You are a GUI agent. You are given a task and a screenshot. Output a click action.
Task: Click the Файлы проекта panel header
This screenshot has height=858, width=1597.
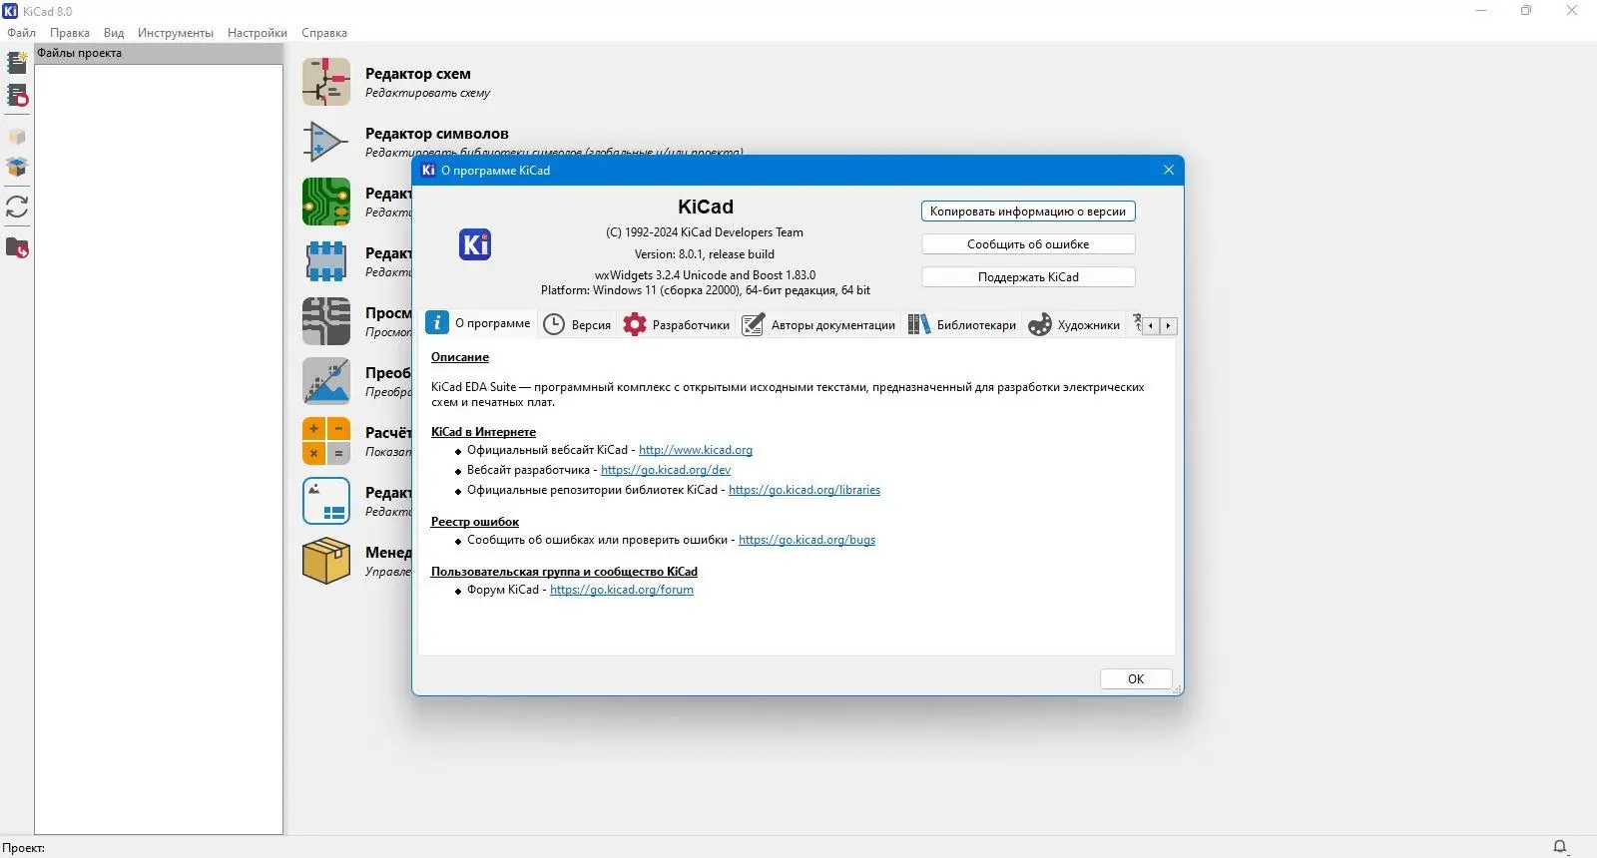[159, 54]
